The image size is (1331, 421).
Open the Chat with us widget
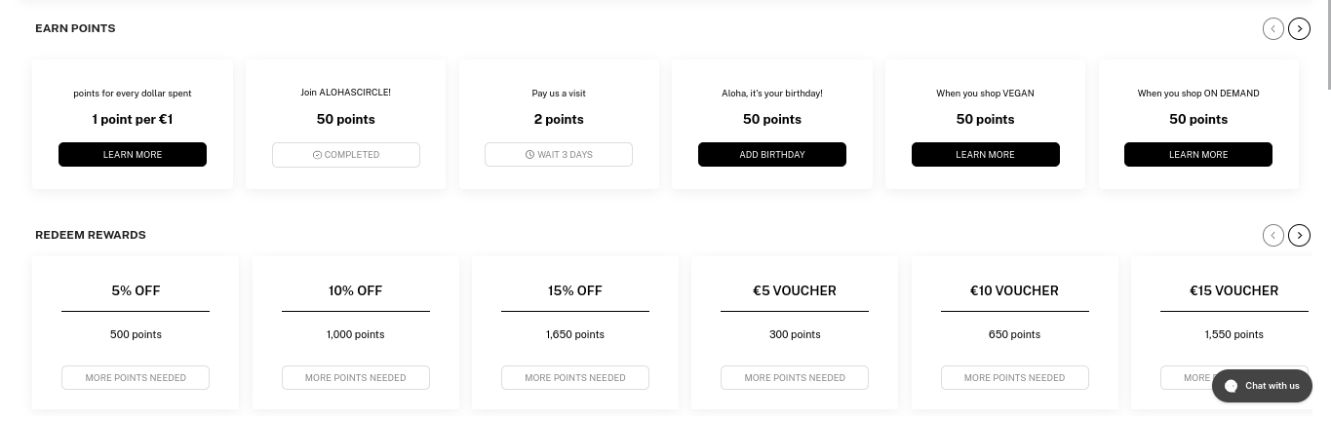(x=1262, y=386)
